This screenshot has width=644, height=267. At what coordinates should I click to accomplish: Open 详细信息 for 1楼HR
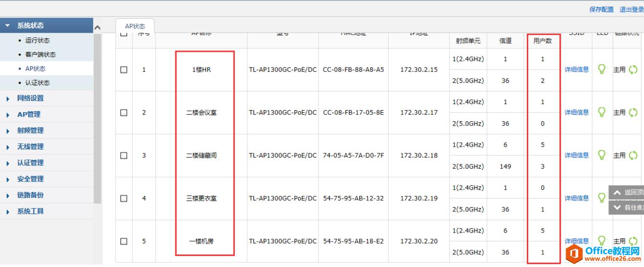click(577, 70)
